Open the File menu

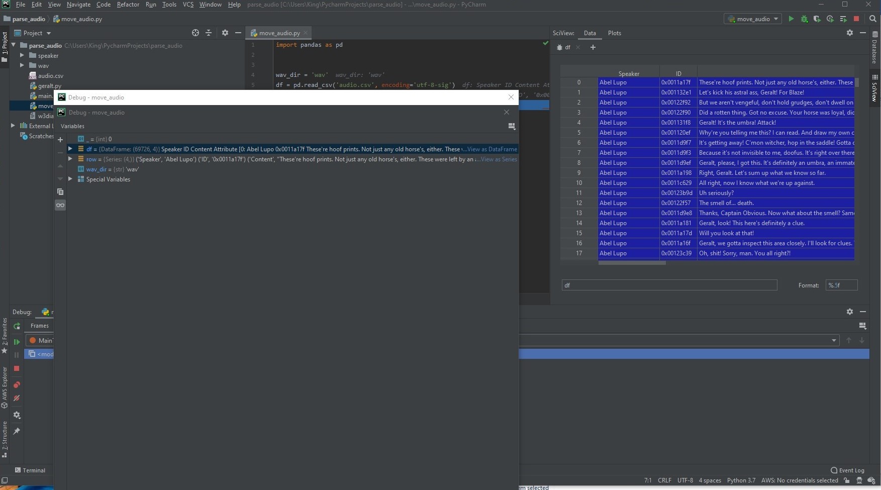click(x=21, y=5)
